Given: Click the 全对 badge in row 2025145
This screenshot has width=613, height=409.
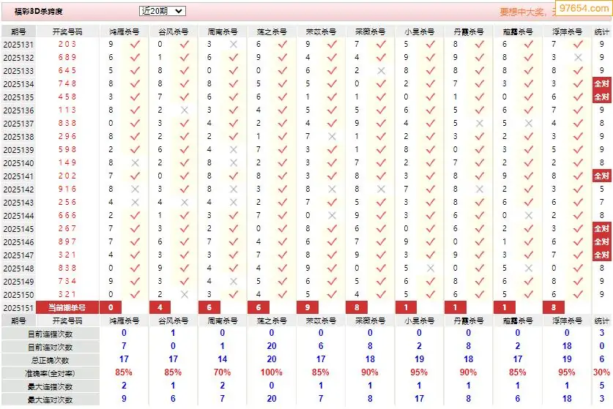Looking at the screenshot, I should pyautogui.click(x=602, y=228).
